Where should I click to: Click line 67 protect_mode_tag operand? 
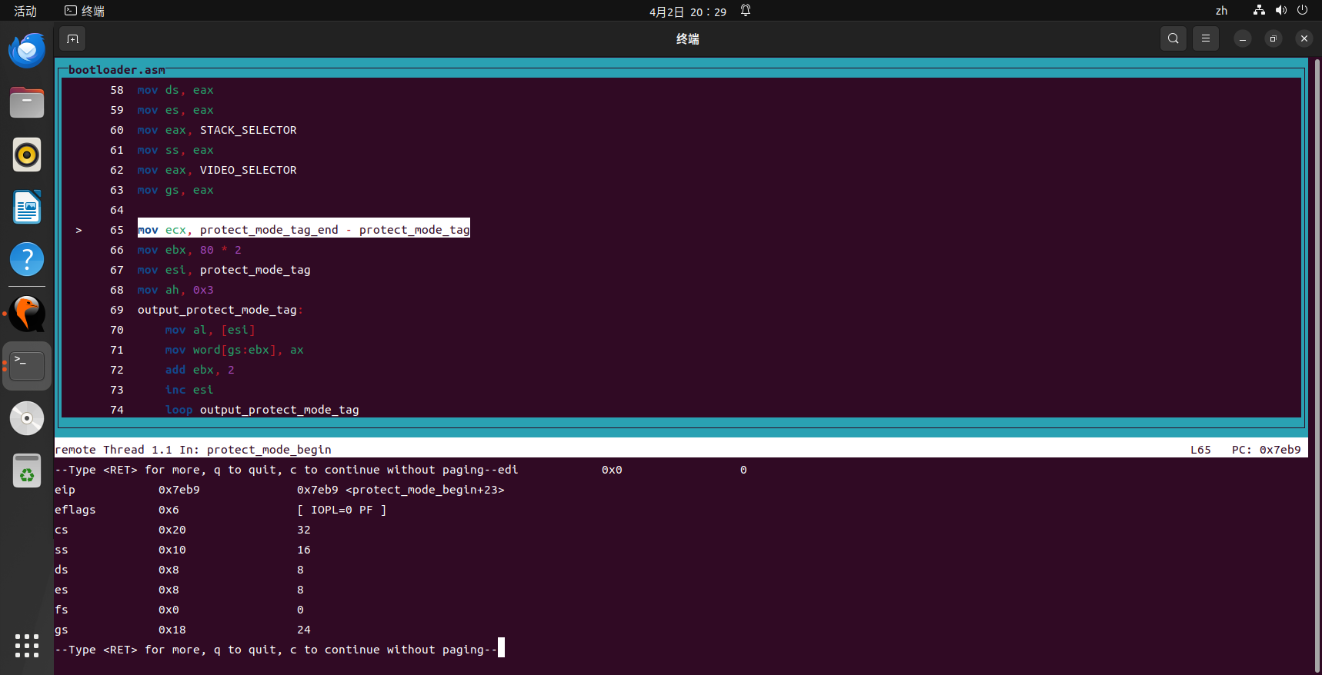pyautogui.click(x=255, y=270)
